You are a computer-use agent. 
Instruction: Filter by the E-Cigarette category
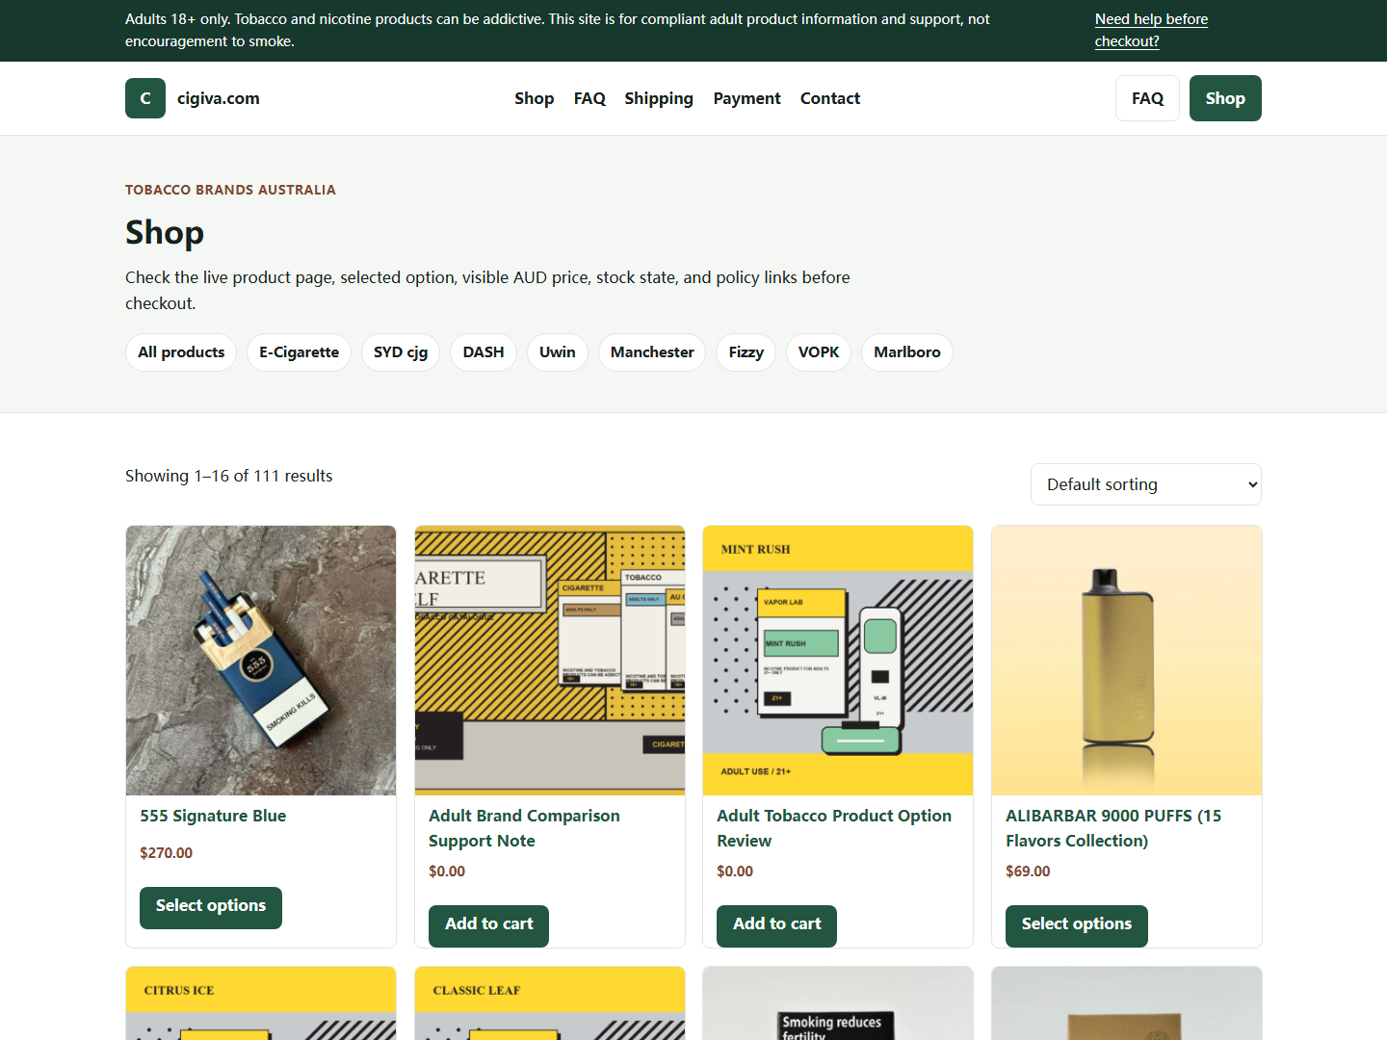[x=299, y=352]
